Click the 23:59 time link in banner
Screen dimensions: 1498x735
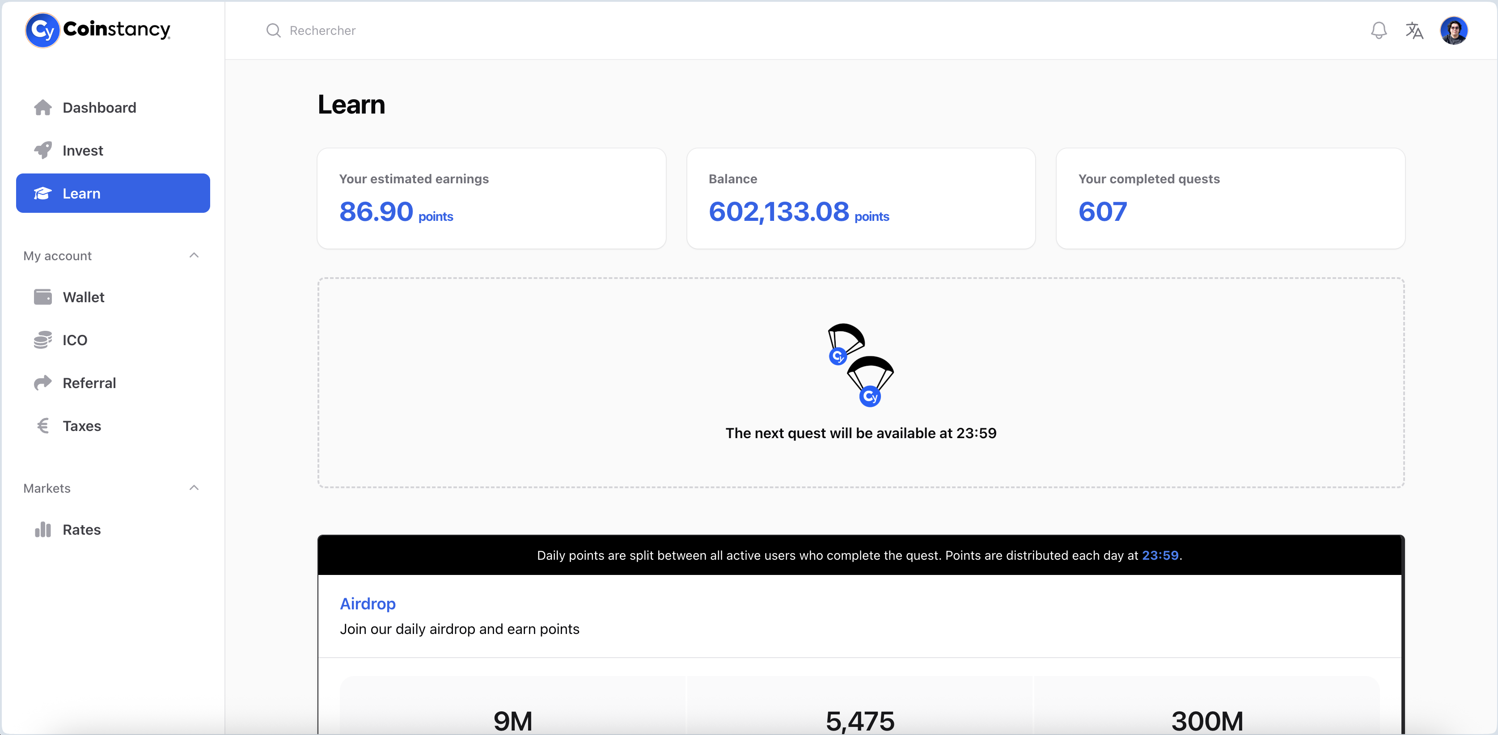[x=1159, y=555]
